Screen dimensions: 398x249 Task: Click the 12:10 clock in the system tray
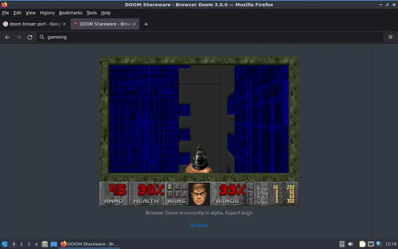[391, 244]
